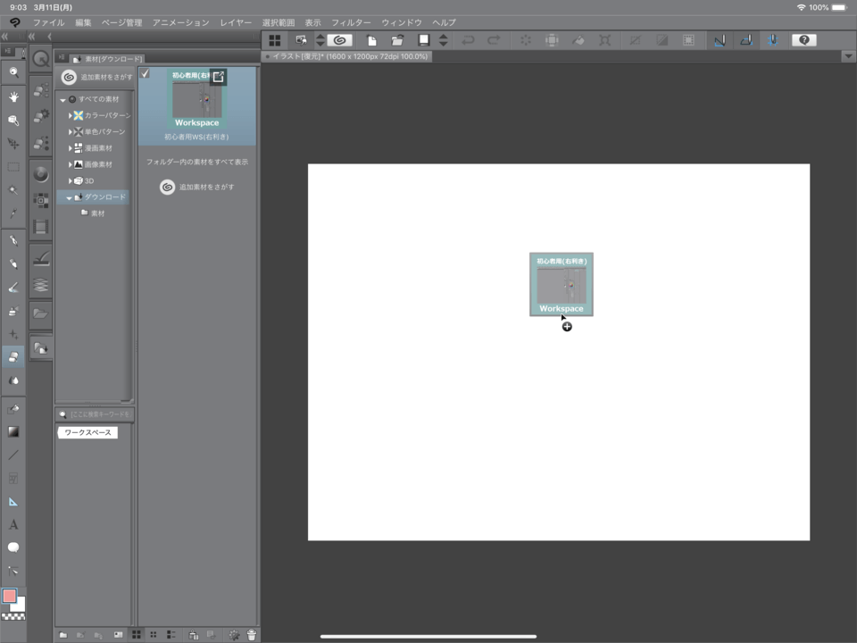Select the Text tool (A icon)
The width and height of the screenshot is (857, 643).
13,524
